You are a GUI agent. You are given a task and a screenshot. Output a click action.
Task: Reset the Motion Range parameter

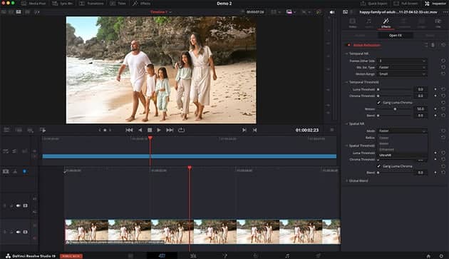[443, 74]
